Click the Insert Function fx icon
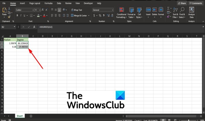 click(34, 27)
